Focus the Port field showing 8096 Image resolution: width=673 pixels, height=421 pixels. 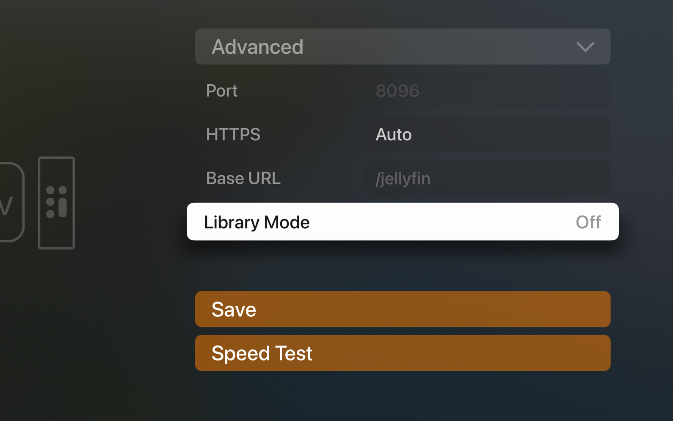coord(487,91)
